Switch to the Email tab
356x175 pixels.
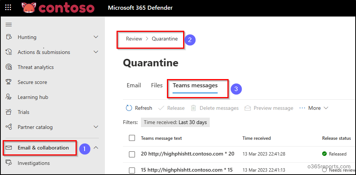pos(134,85)
